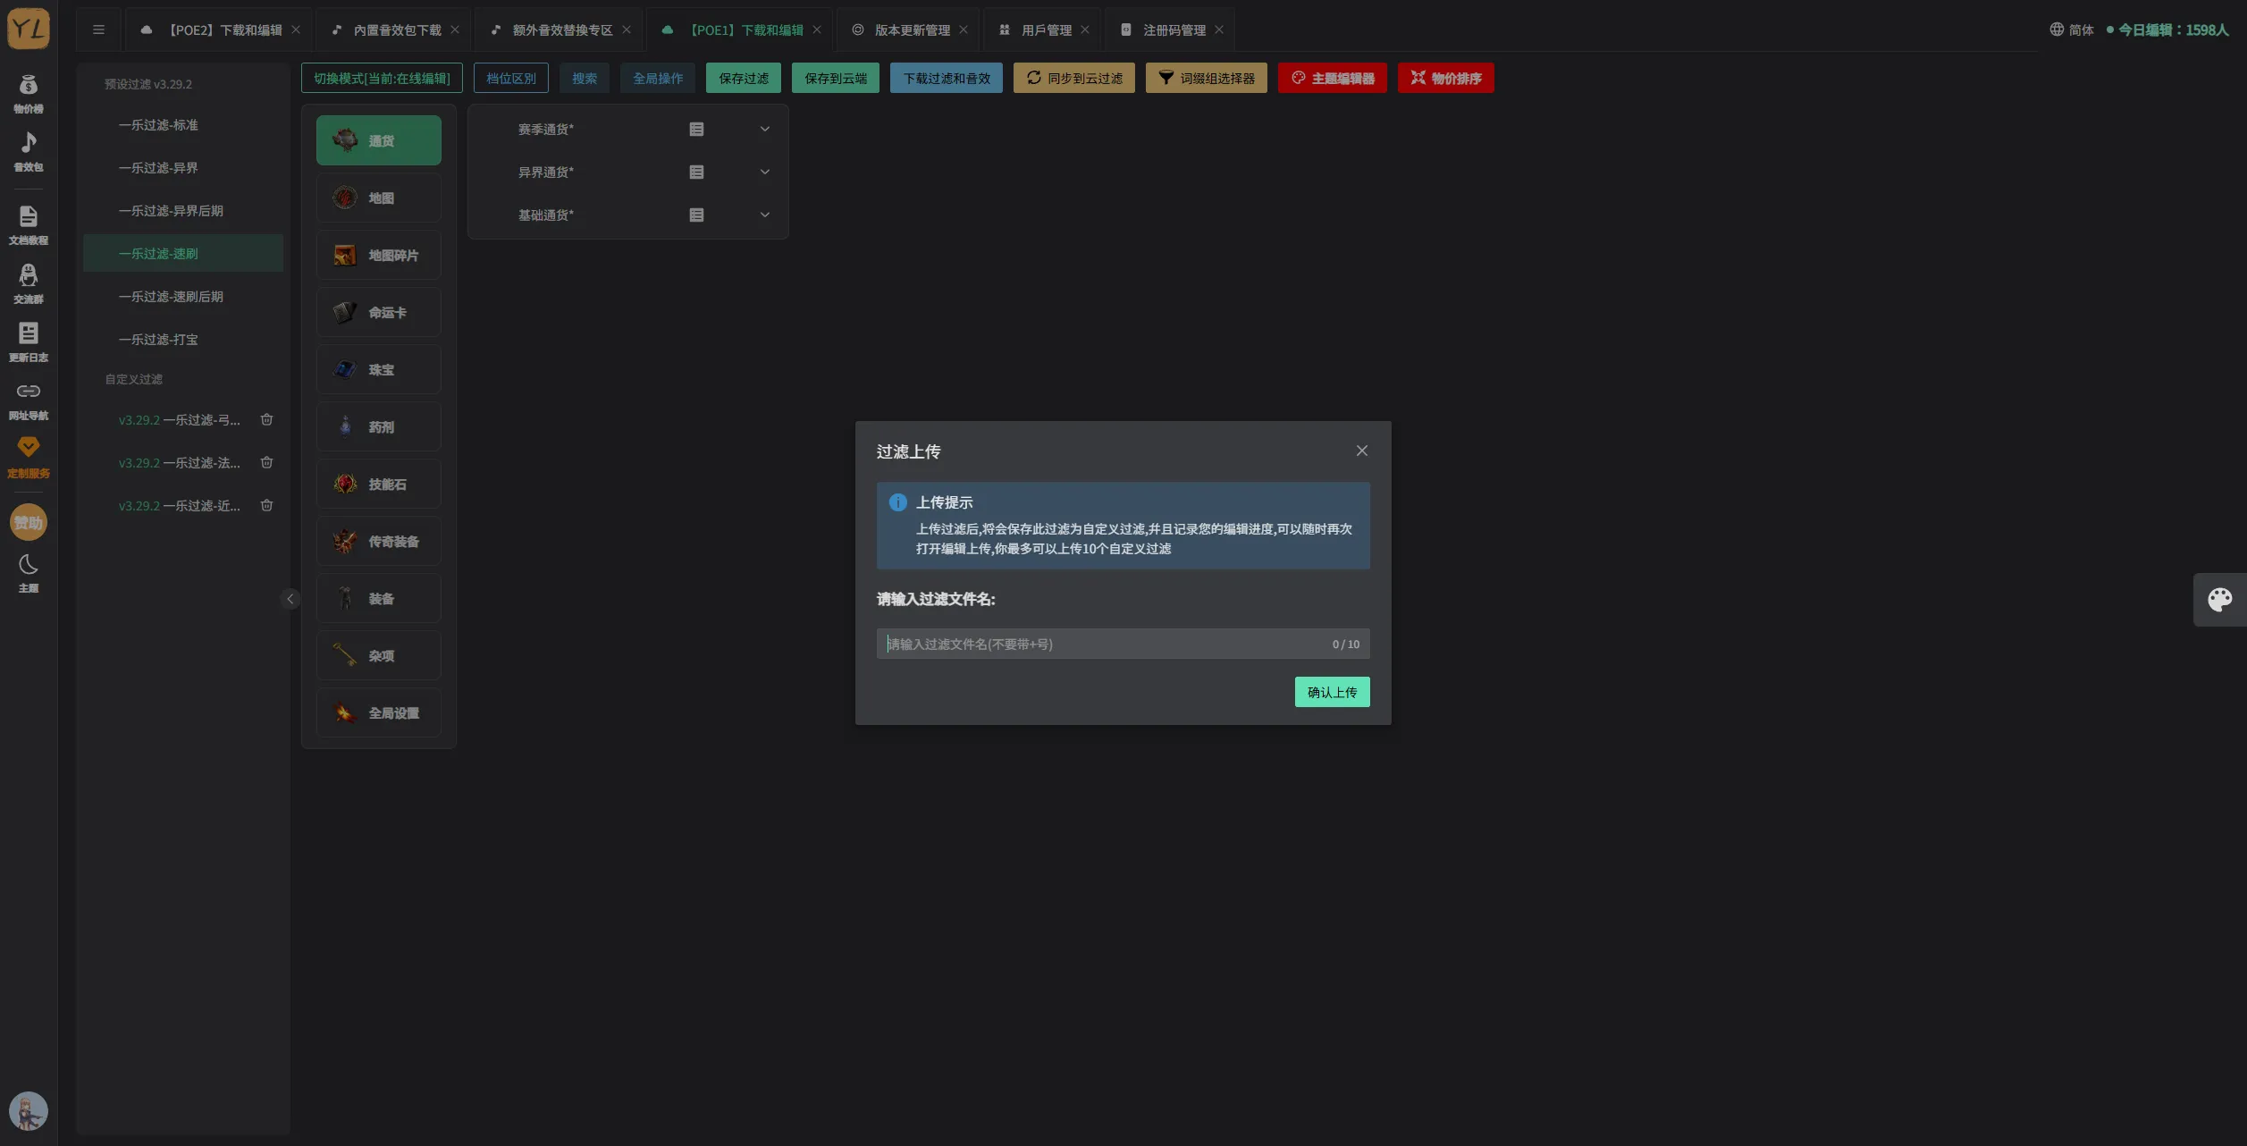This screenshot has width=2247, height=1146.
Task: Open list icon for 基础通货 row
Action: (x=696, y=215)
